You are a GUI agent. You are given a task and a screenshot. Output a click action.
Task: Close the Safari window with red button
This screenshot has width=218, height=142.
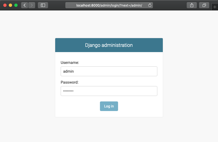pos(5,5)
